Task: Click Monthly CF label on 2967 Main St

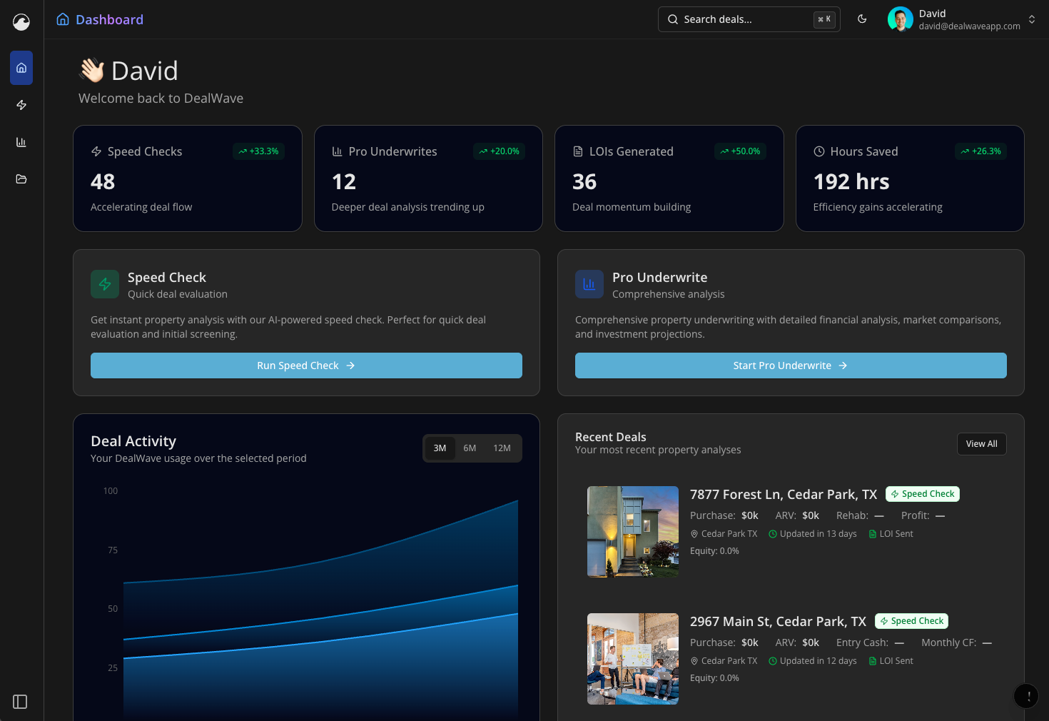Action: 949,642
